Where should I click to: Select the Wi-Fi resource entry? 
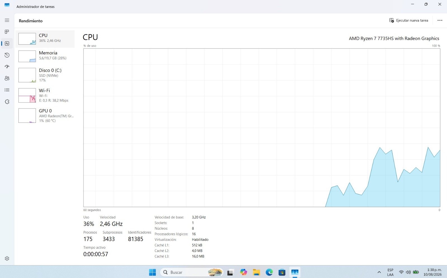click(45, 95)
